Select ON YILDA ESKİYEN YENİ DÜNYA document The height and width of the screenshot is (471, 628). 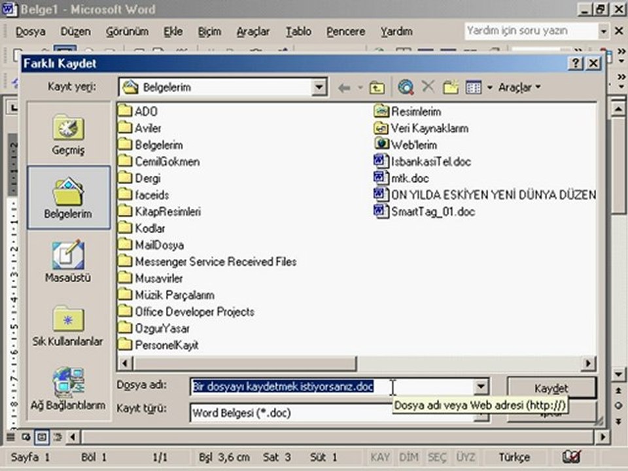tap(485, 195)
